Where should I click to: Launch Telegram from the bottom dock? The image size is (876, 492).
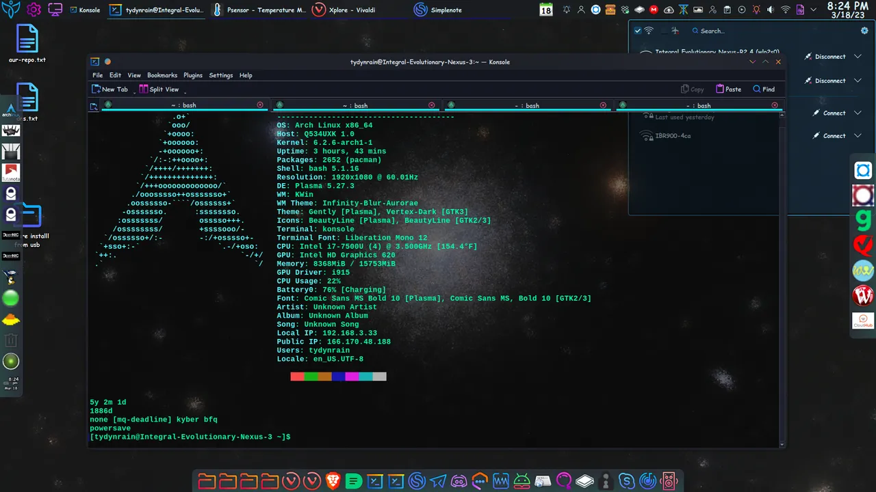tap(438, 481)
